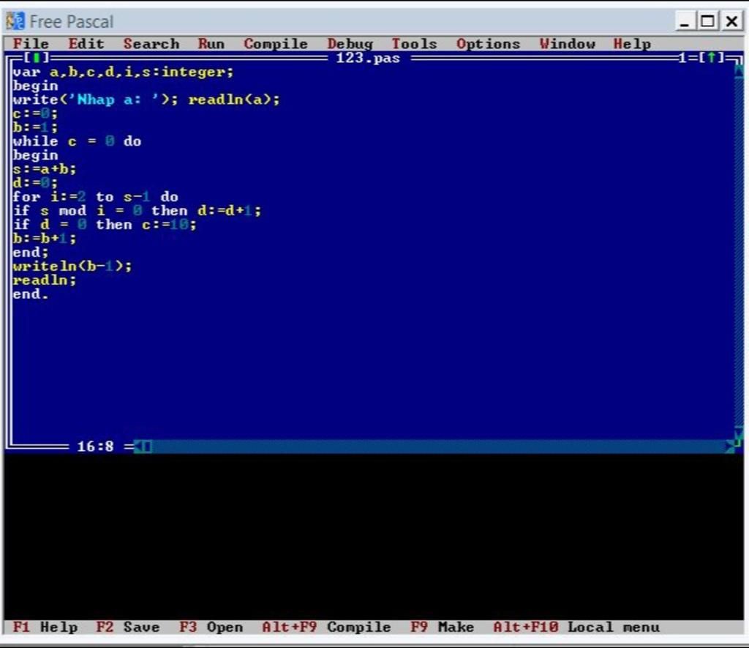Click the 'var a,b,c,d,i,s:integer;' line

pyautogui.click(x=123, y=72)
